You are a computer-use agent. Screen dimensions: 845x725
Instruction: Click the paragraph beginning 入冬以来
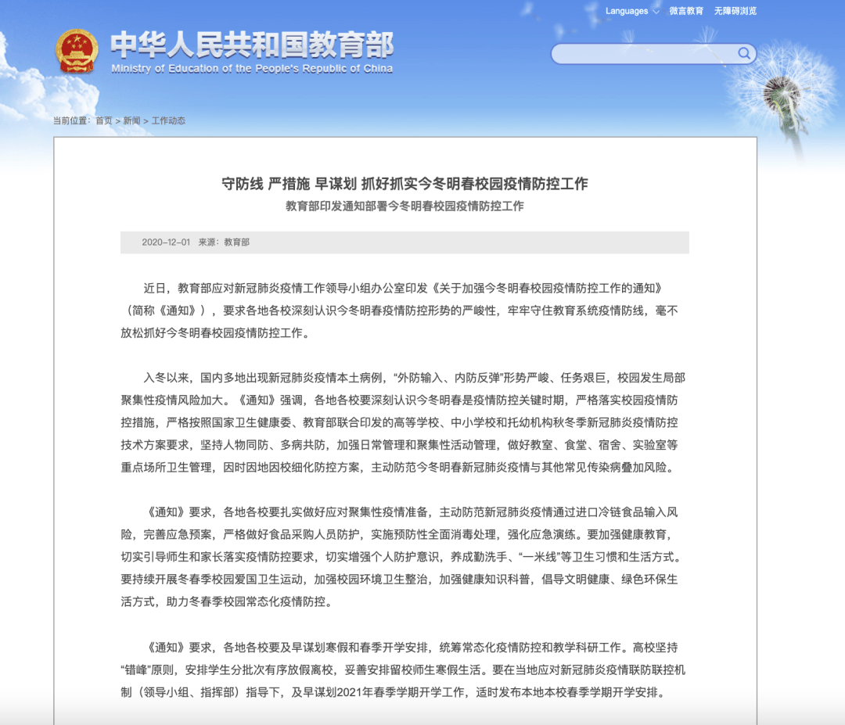click(x=405, y=422)
